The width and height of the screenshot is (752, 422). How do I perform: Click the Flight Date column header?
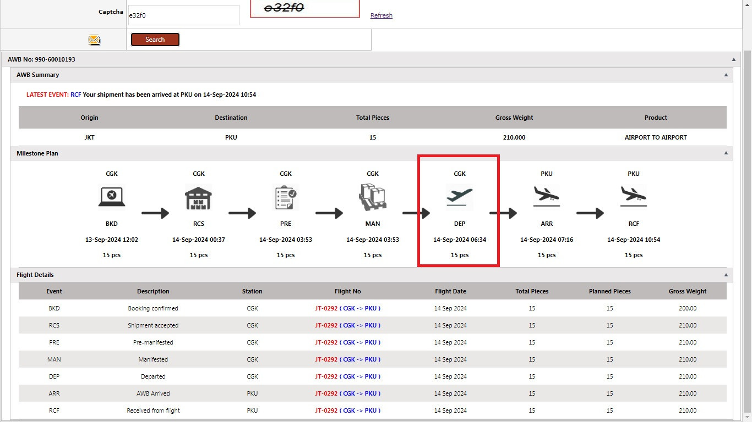click(x=450, y=291)
